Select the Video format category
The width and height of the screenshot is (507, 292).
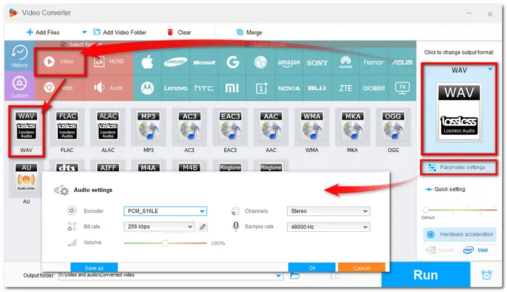tap(60, 62)
